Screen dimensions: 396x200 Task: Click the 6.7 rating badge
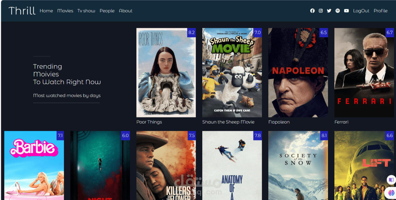pos(389,33)
